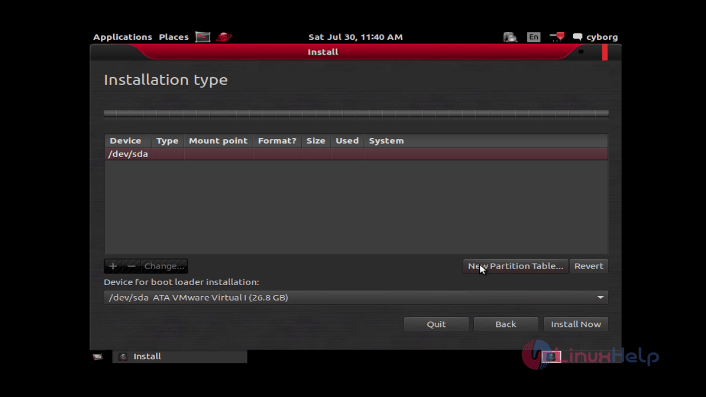Click the chat bubble icon beside cyborg
This screenshot has height=397, width=706.
pyautogui.click(x=577, y=37)
